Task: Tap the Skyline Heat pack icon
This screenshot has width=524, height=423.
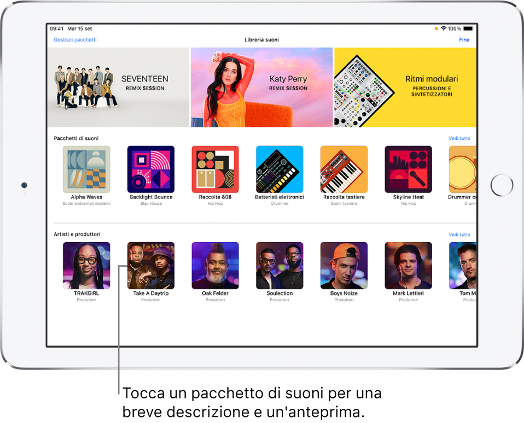Action: [409, 169]
